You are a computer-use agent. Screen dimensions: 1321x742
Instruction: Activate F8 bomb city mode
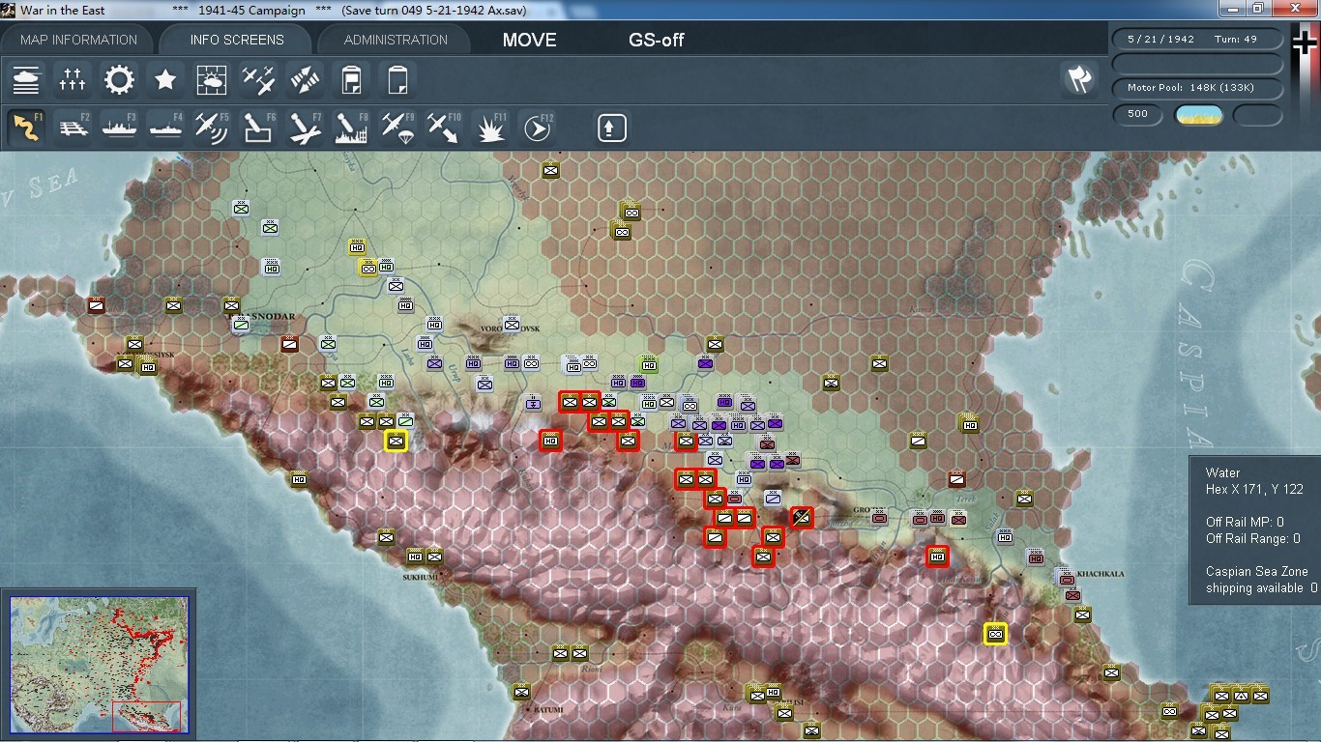(351, 128)
